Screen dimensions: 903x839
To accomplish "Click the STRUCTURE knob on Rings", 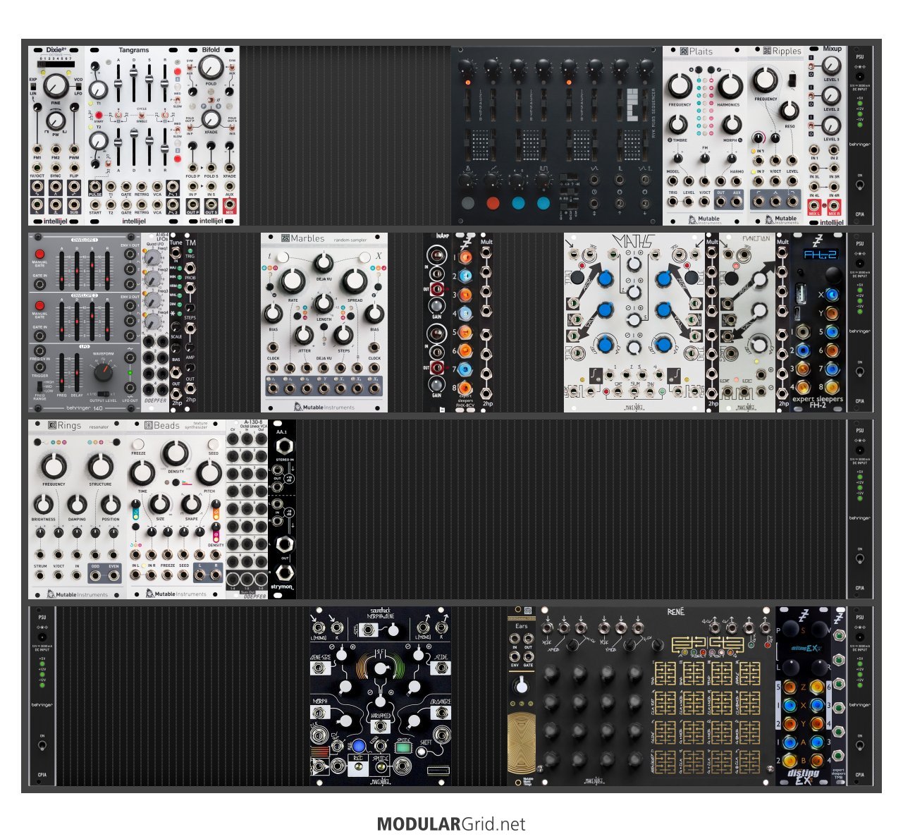I will (x=100, y=466).
